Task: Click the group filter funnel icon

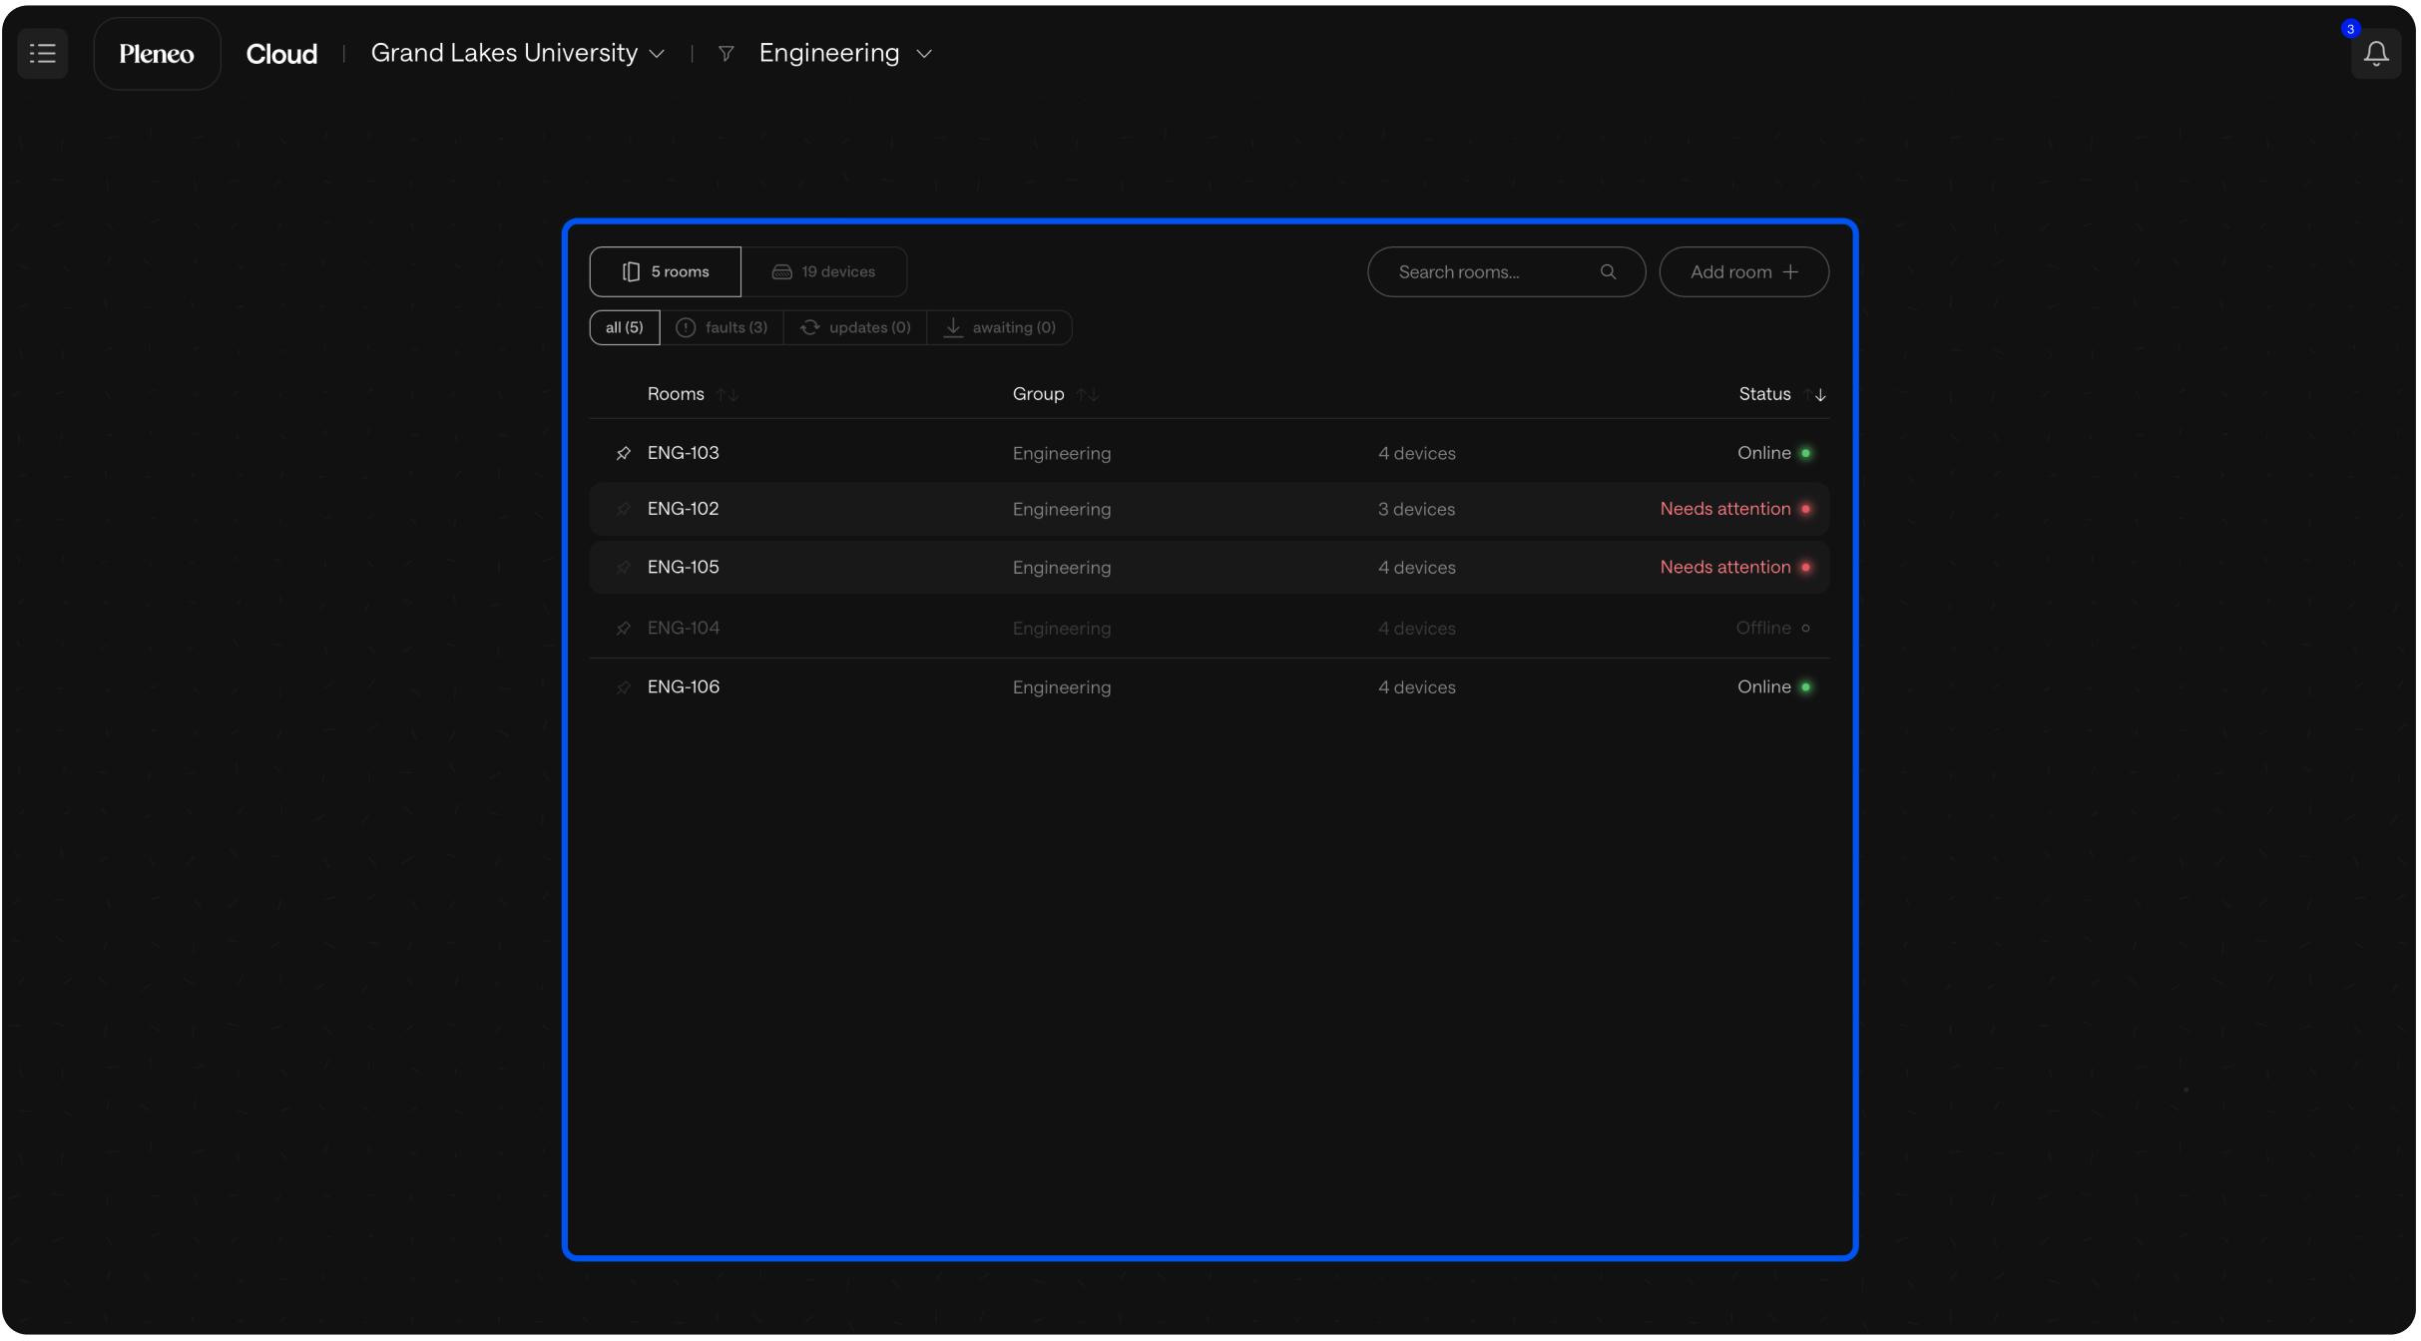Action: [x=726, y=54]
